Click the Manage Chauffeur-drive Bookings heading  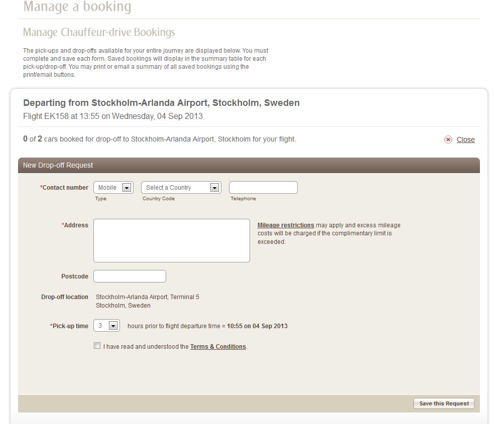pos(99,33)
